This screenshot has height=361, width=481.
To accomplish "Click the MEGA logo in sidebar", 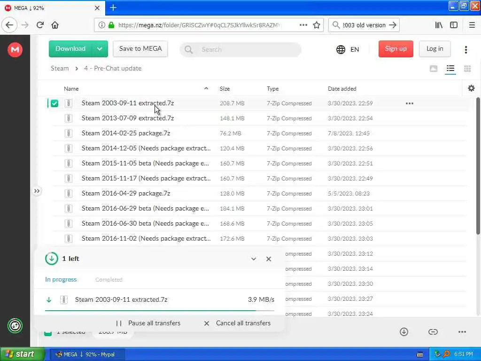I will (x=15, y=49).
